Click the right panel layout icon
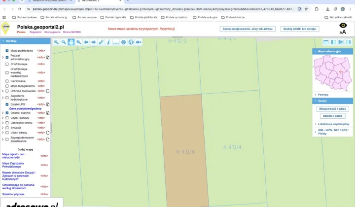This screenshot has width=355, height=207. (x=349, y=42)
